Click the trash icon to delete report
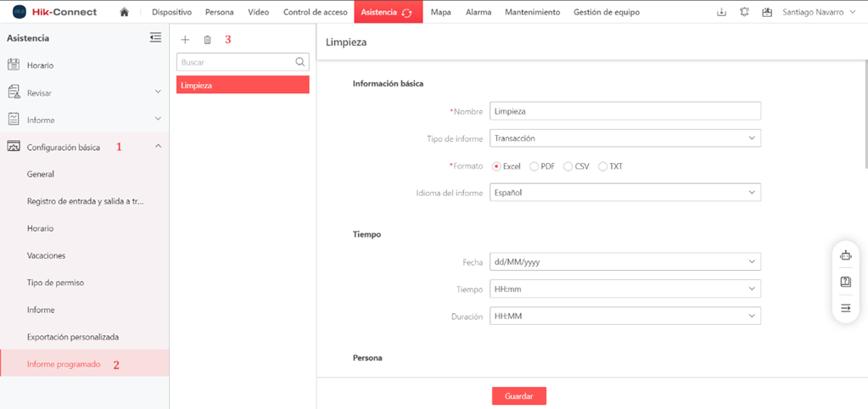This screenshot has height=409, width=868. (207, 40)
